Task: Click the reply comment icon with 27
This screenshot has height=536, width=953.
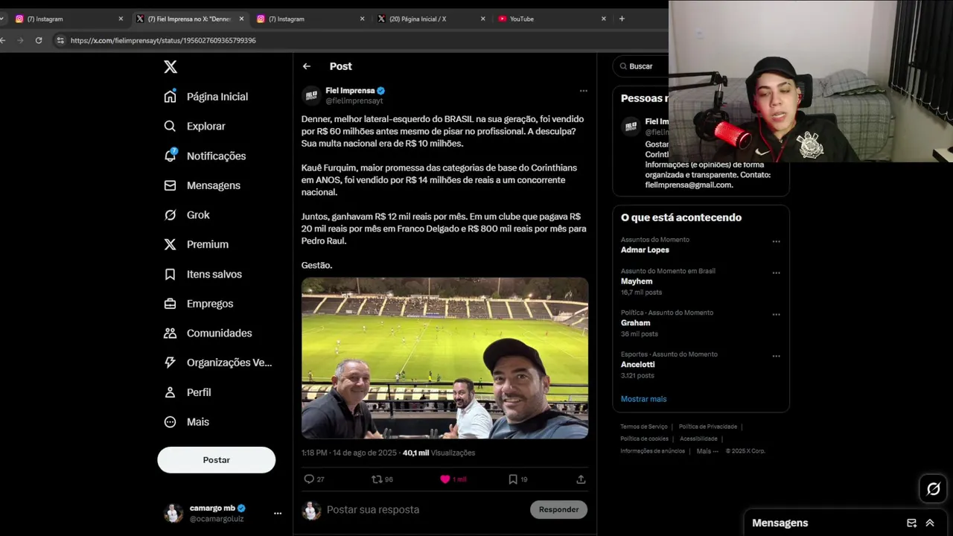Action: (x=309, y=479)
